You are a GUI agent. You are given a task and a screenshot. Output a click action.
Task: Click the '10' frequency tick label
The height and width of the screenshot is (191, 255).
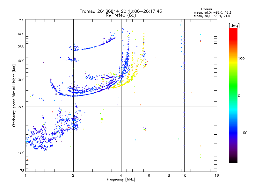[184, 175]
